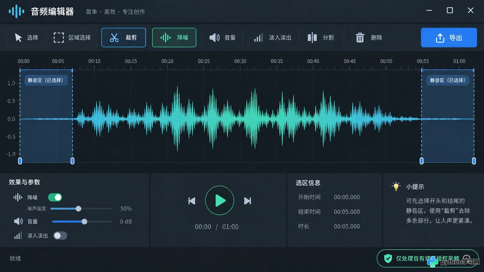Enable the 淡入淡出 switch in effects panel
This screenshot has height=272, width=484.
pos(60,235)
